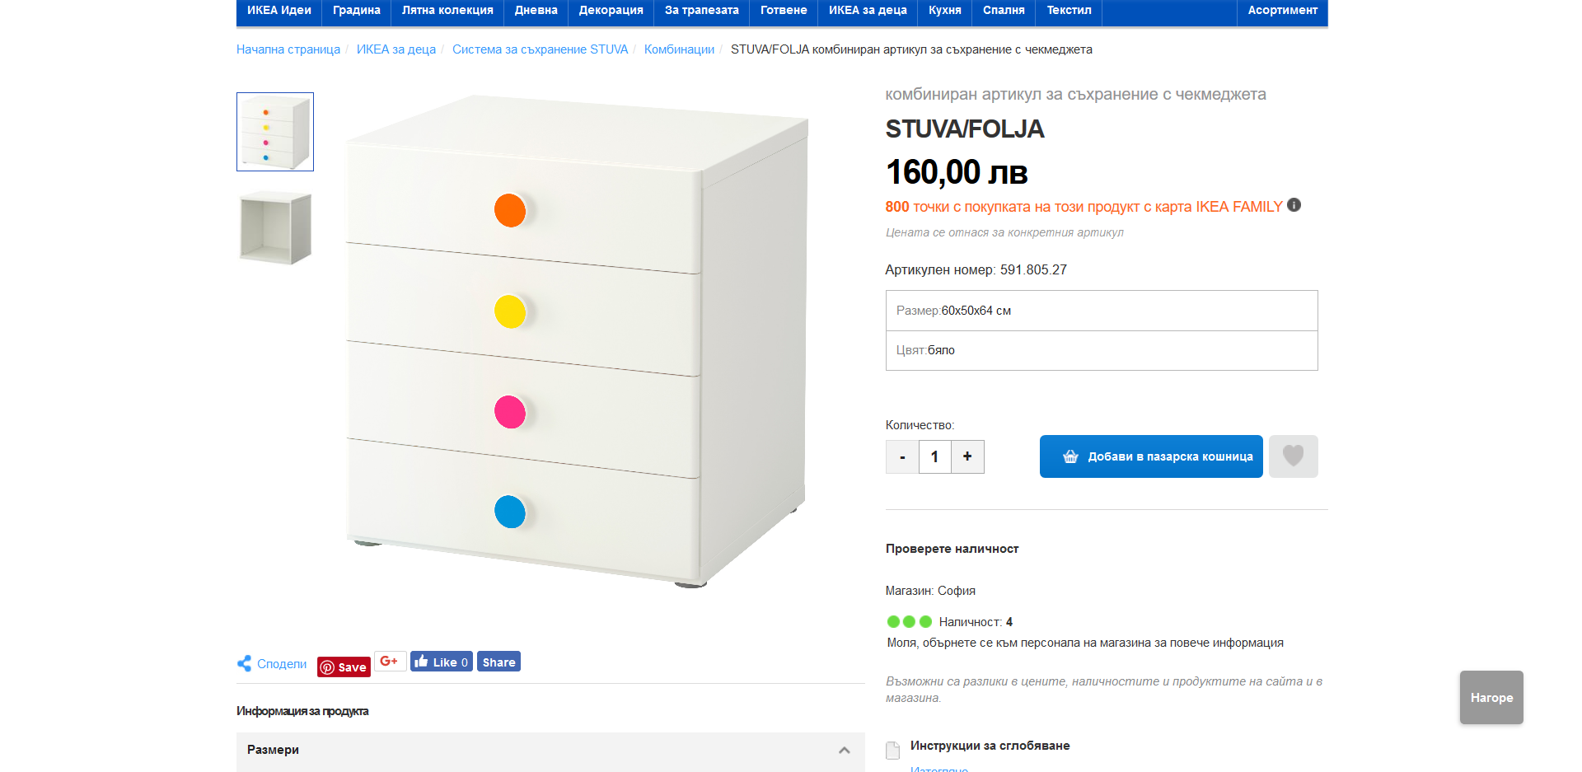Open the Размер 60x50x64 см selector
Viewport: 1582px width, 772px height.
[1101, 311]
